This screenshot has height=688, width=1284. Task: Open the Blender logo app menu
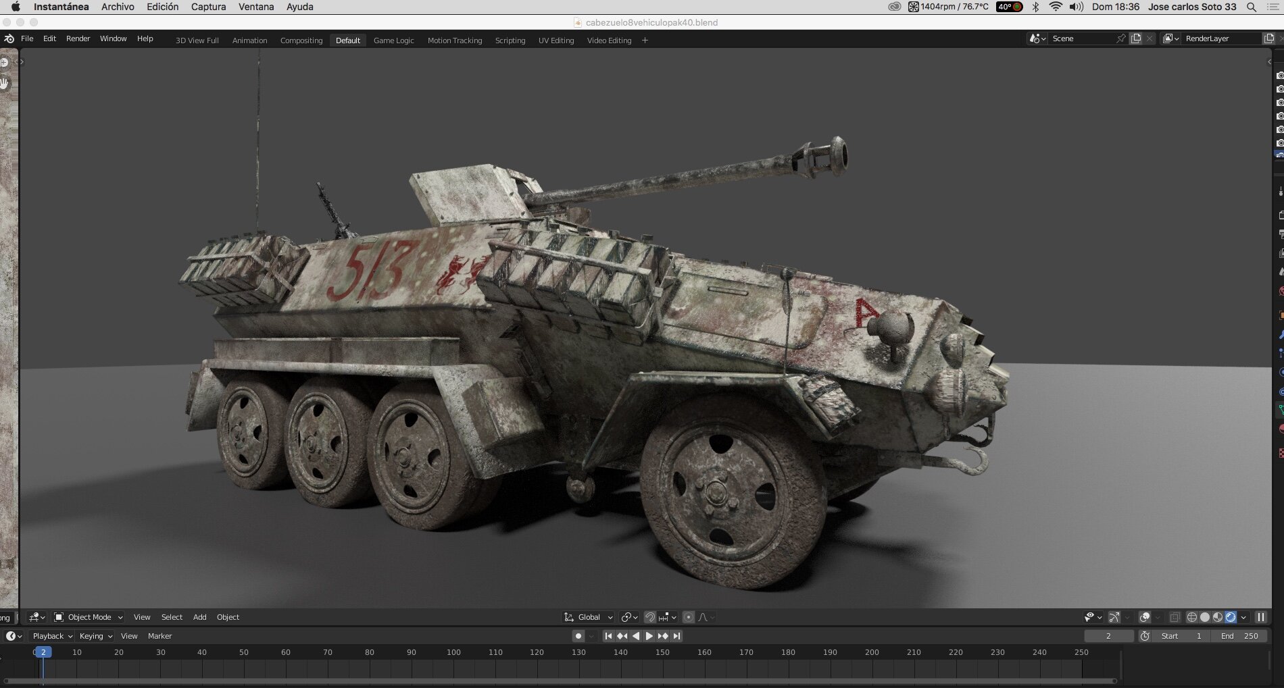[9, 38]
